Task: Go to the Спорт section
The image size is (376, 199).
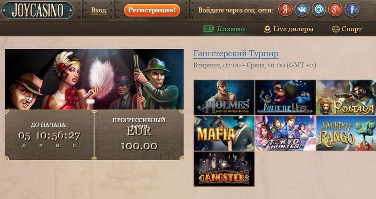Action: pos(347,29)
